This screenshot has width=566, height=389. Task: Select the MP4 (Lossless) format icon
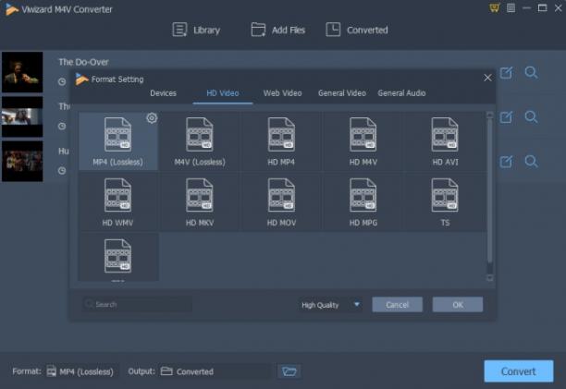click(x=117, y=134)
